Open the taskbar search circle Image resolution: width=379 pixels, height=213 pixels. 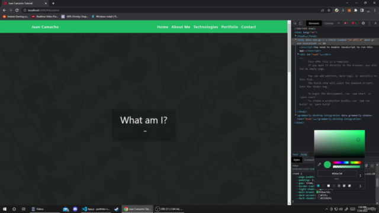coord(14,209)
